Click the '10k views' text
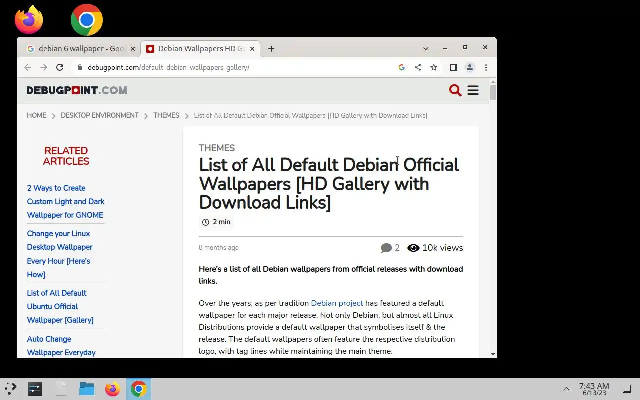640x400 pixels. 443,248
